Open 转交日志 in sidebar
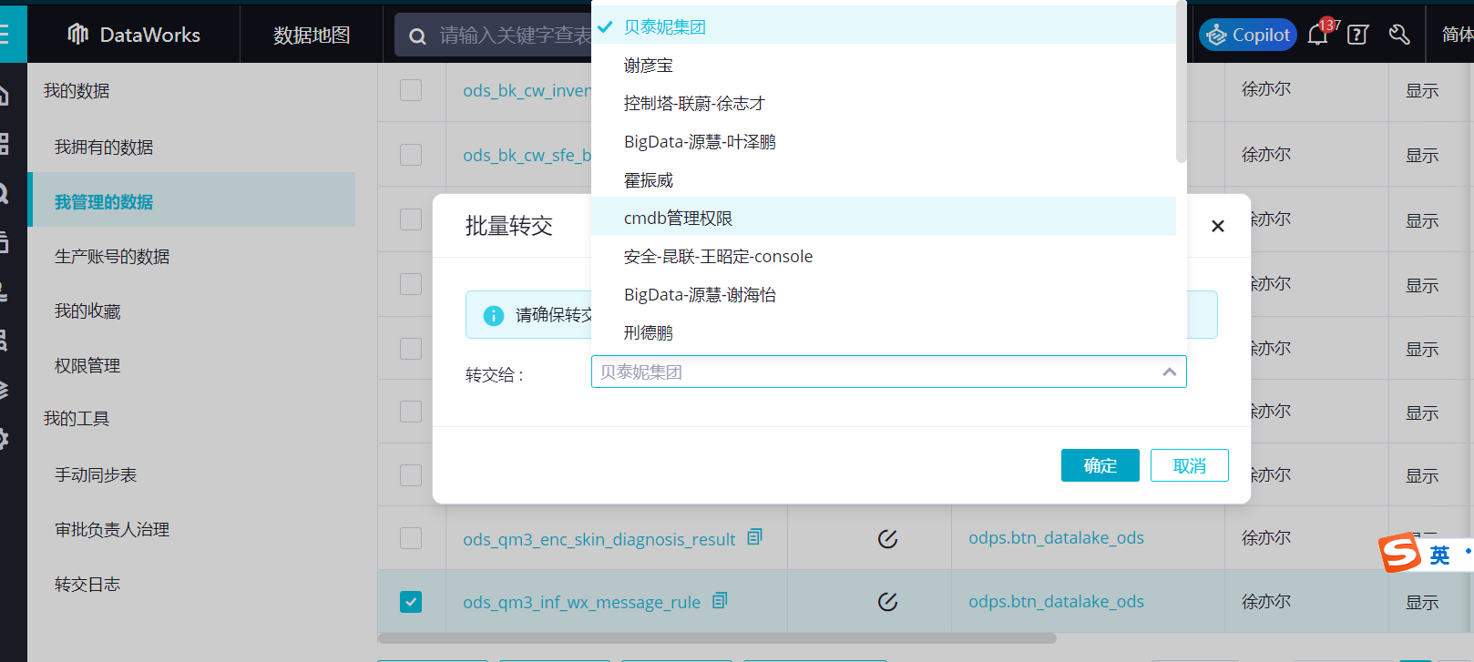1474x662 pixels. pyautogui.click(x=87, y=584)
